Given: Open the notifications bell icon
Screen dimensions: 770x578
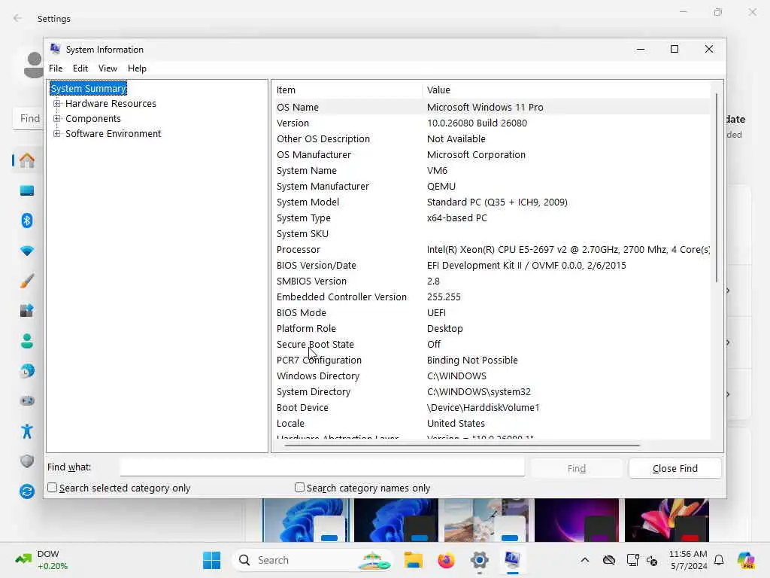Looking at the screenshot, I should pos(719,560).
